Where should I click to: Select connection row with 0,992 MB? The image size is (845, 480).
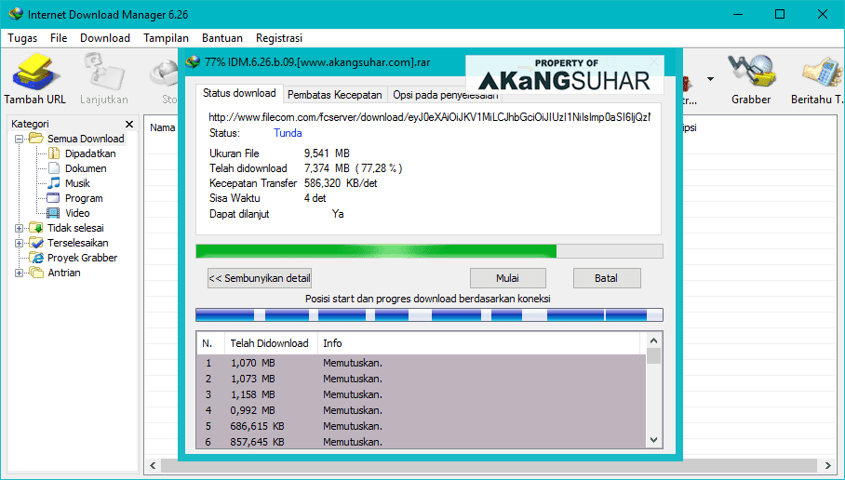[x=422, y=410]
